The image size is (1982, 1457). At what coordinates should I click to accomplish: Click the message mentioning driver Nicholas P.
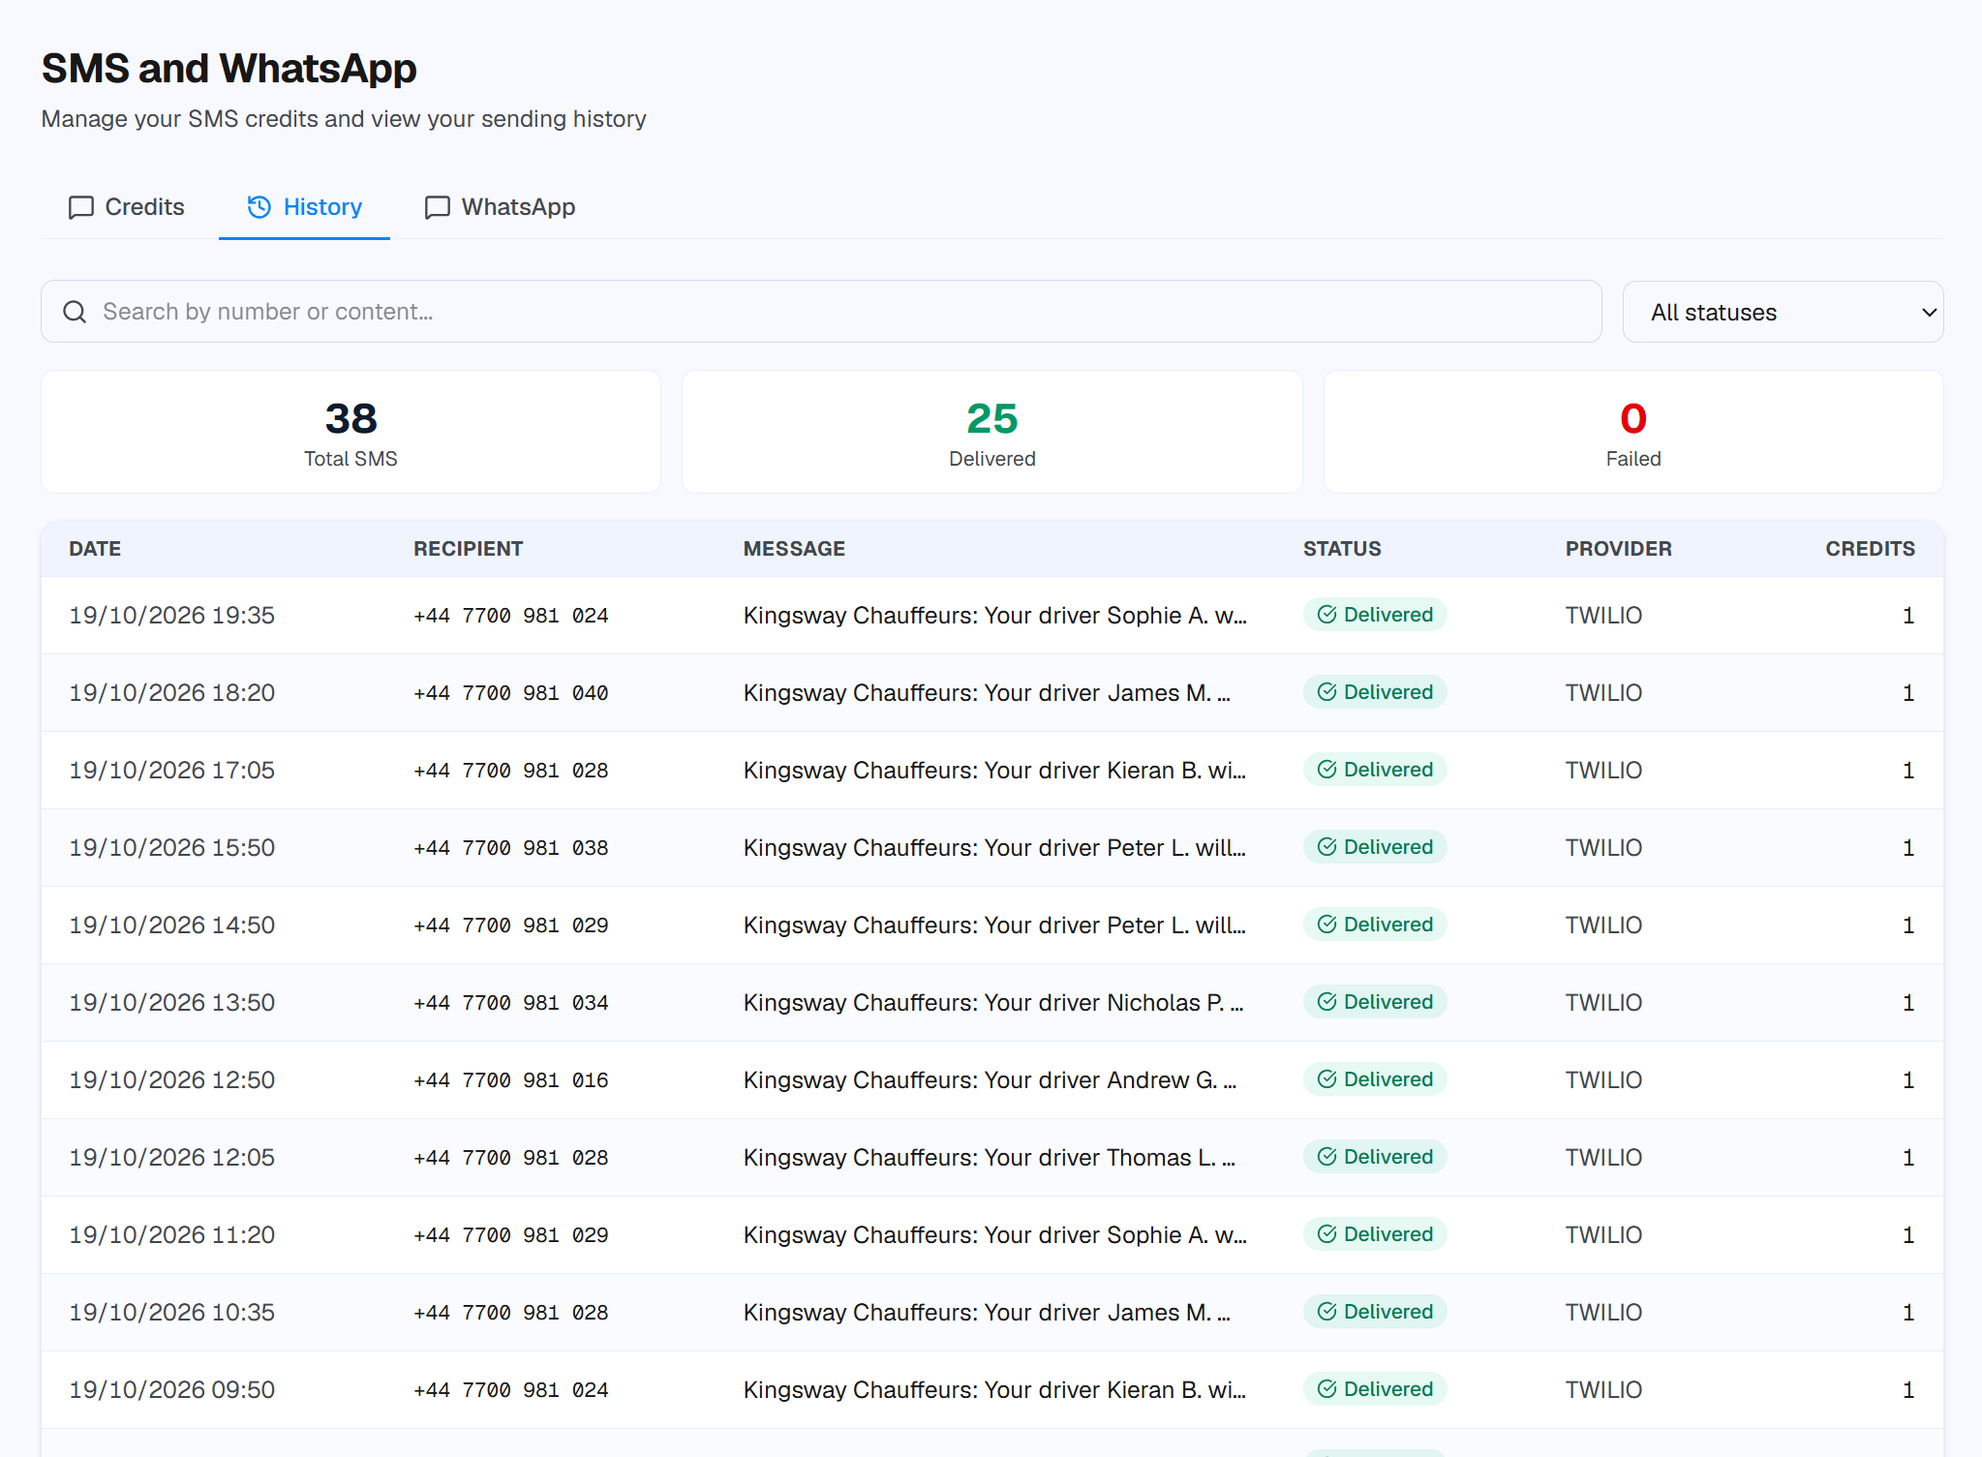[993, 1003]
